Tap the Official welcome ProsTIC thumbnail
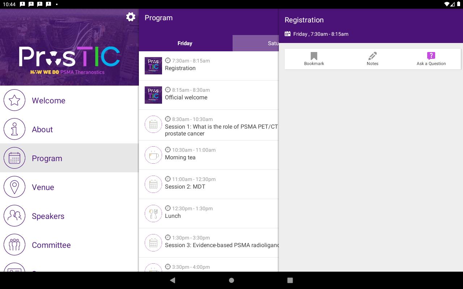The height and width of the screenshot is (289, 463). pos(153,95)
